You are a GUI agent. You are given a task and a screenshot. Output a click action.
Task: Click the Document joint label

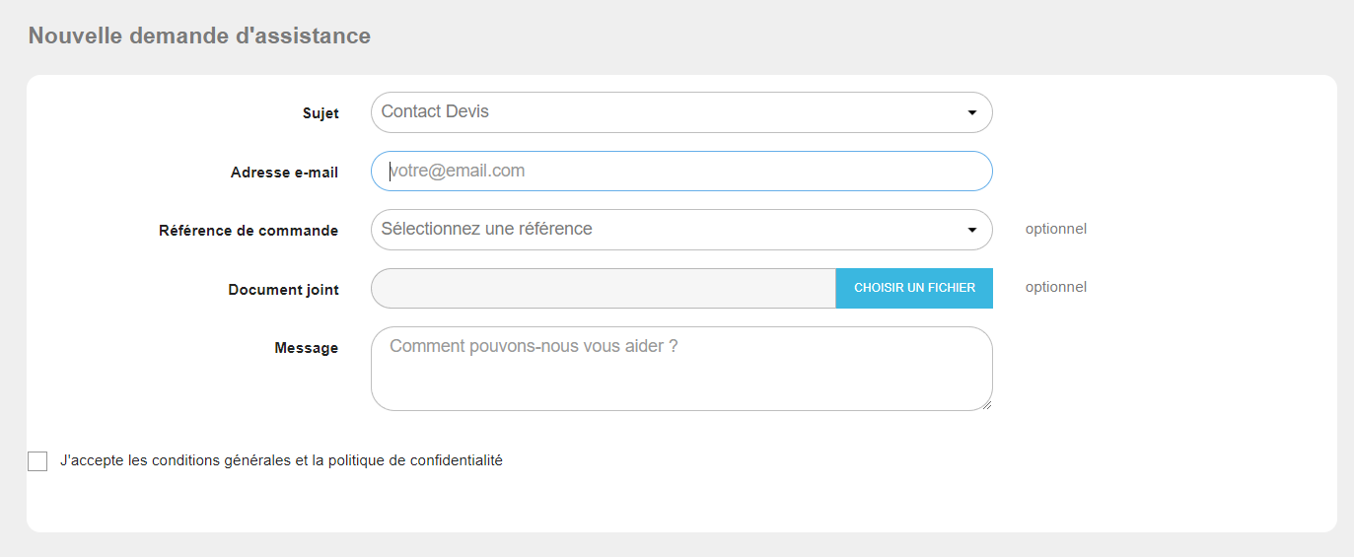click(283, 290)
